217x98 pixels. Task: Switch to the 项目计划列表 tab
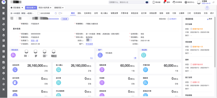coord(44,8)
